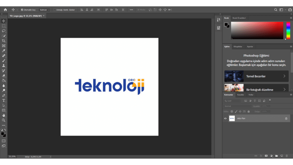Image resolution: width=293 pixels, height=165 pixels.
Task: Add a layer style fx
Action: pos(261,156)
